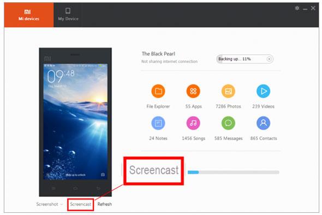
Task: Open the 7286 Photos icon
Action: [x=228, y=91]
